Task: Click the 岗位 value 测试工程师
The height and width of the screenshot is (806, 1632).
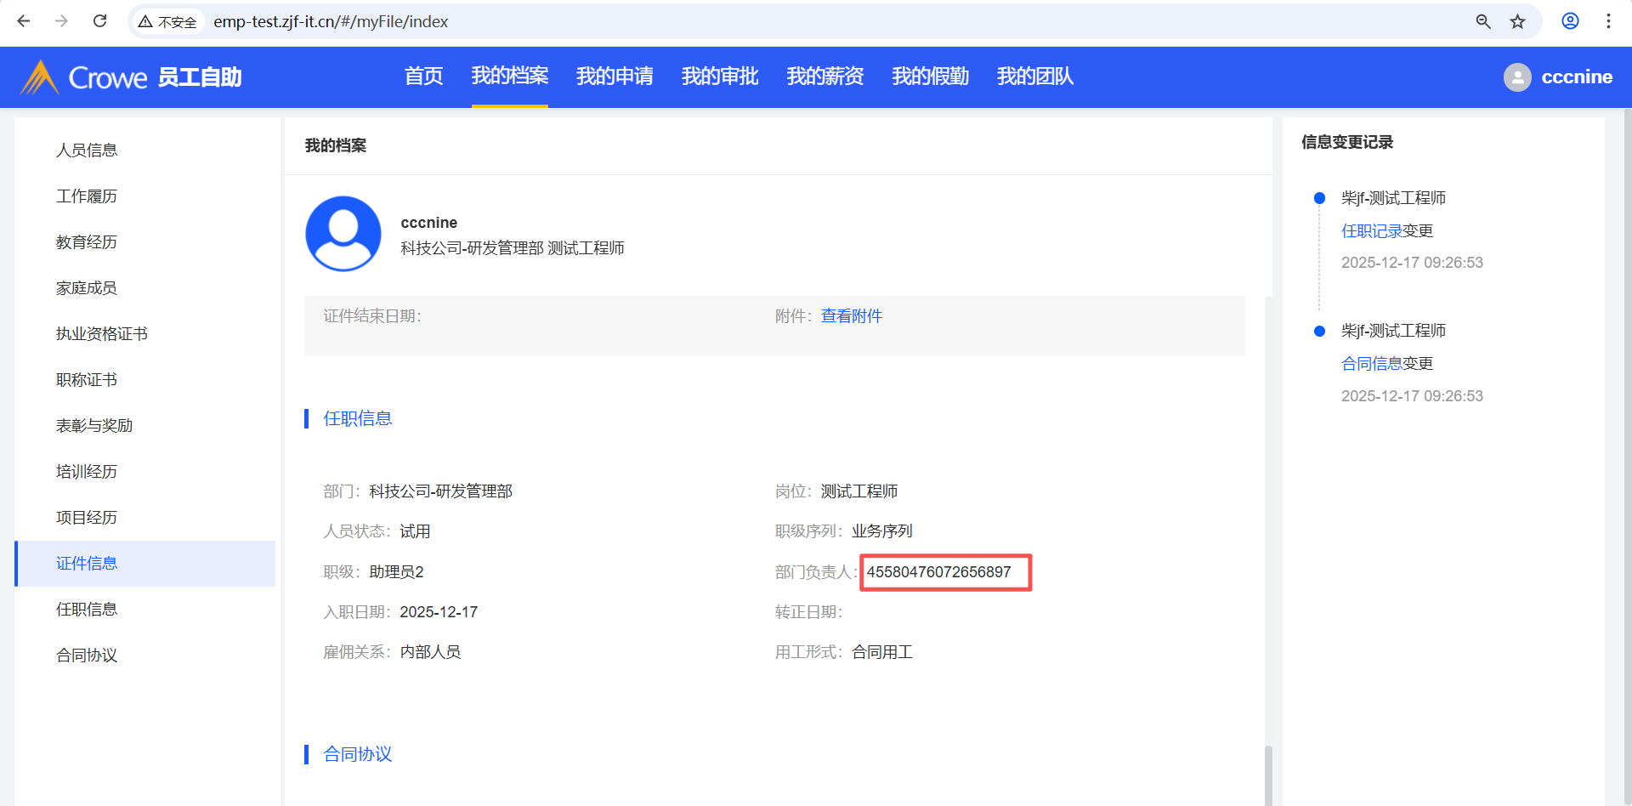Action: (859, 491)
